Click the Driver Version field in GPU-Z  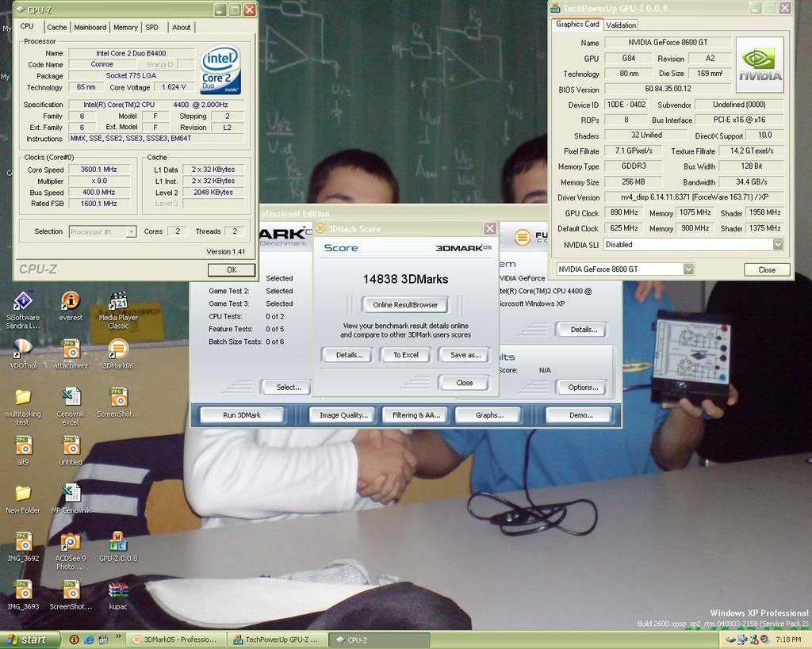click(x=694, y=197)
